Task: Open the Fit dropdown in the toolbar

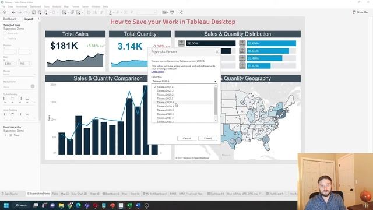Action: pos(146,12)
